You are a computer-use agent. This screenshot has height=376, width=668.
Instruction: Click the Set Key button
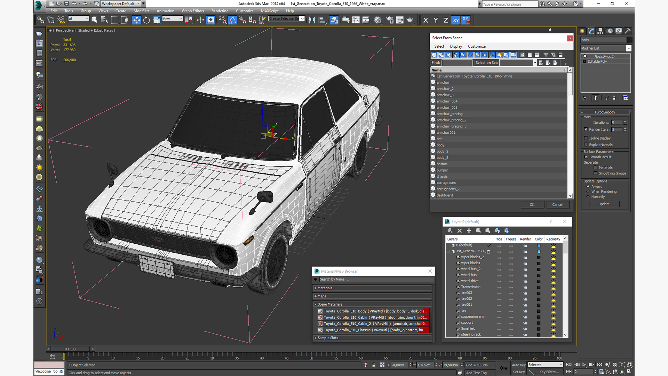(x=518, y=372)
